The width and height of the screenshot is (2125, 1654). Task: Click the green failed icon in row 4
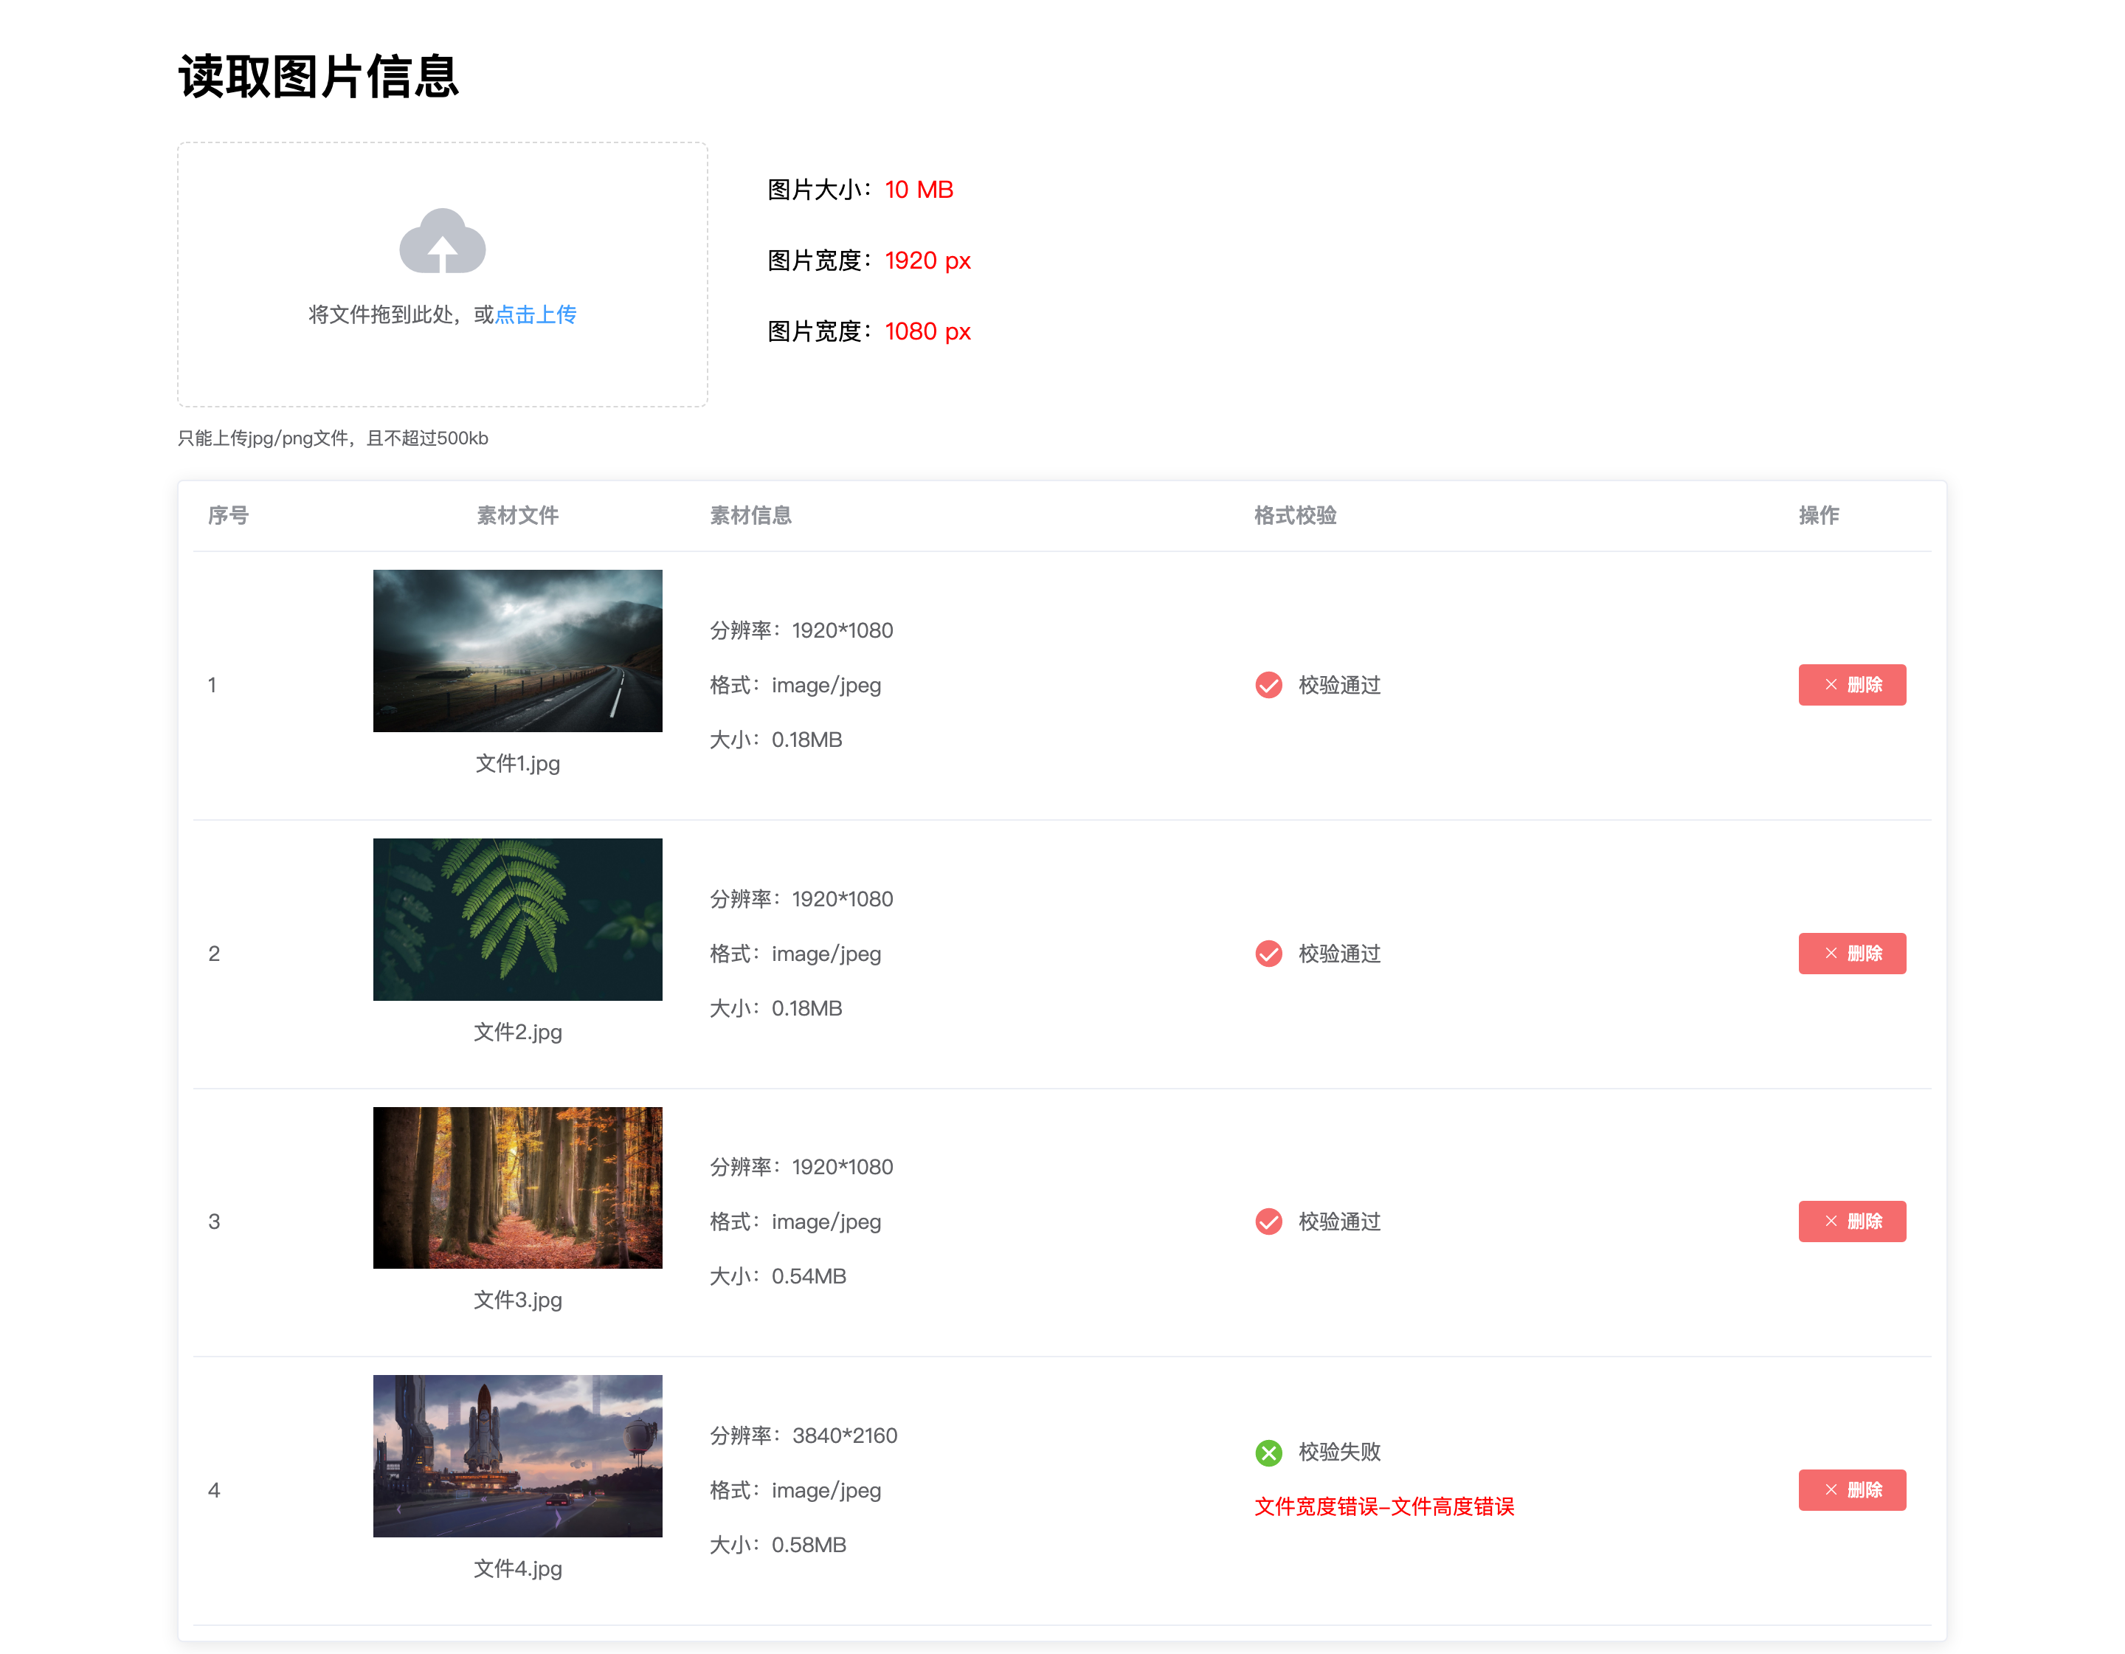click(1268, 1453)
